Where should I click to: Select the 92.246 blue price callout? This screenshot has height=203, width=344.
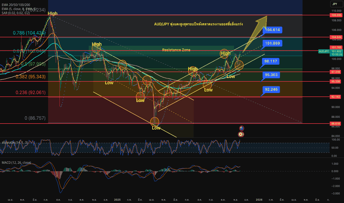(x=271, y=89)
